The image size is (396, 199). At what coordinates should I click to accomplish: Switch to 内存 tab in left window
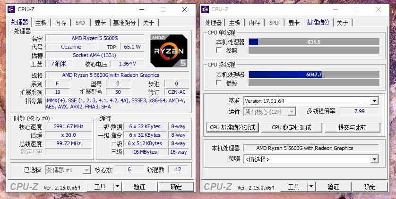tap(60, 23)
